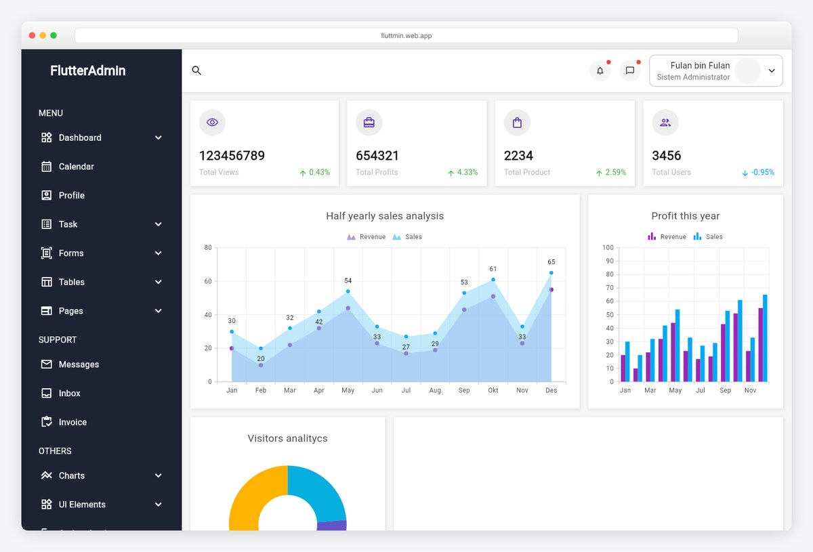The height and width of the screenshot is (552, 813).
Task: Expand the UI Elements menu chevron
Action: pos(159,505)
